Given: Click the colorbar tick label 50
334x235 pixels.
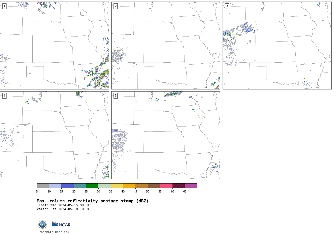Looking at the screenshot, I should pyautogui.click(x=148, y=192).
